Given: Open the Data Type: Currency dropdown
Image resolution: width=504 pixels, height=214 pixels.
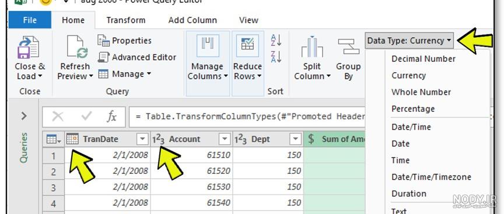Looking at the screenshot, I should 409,41.
